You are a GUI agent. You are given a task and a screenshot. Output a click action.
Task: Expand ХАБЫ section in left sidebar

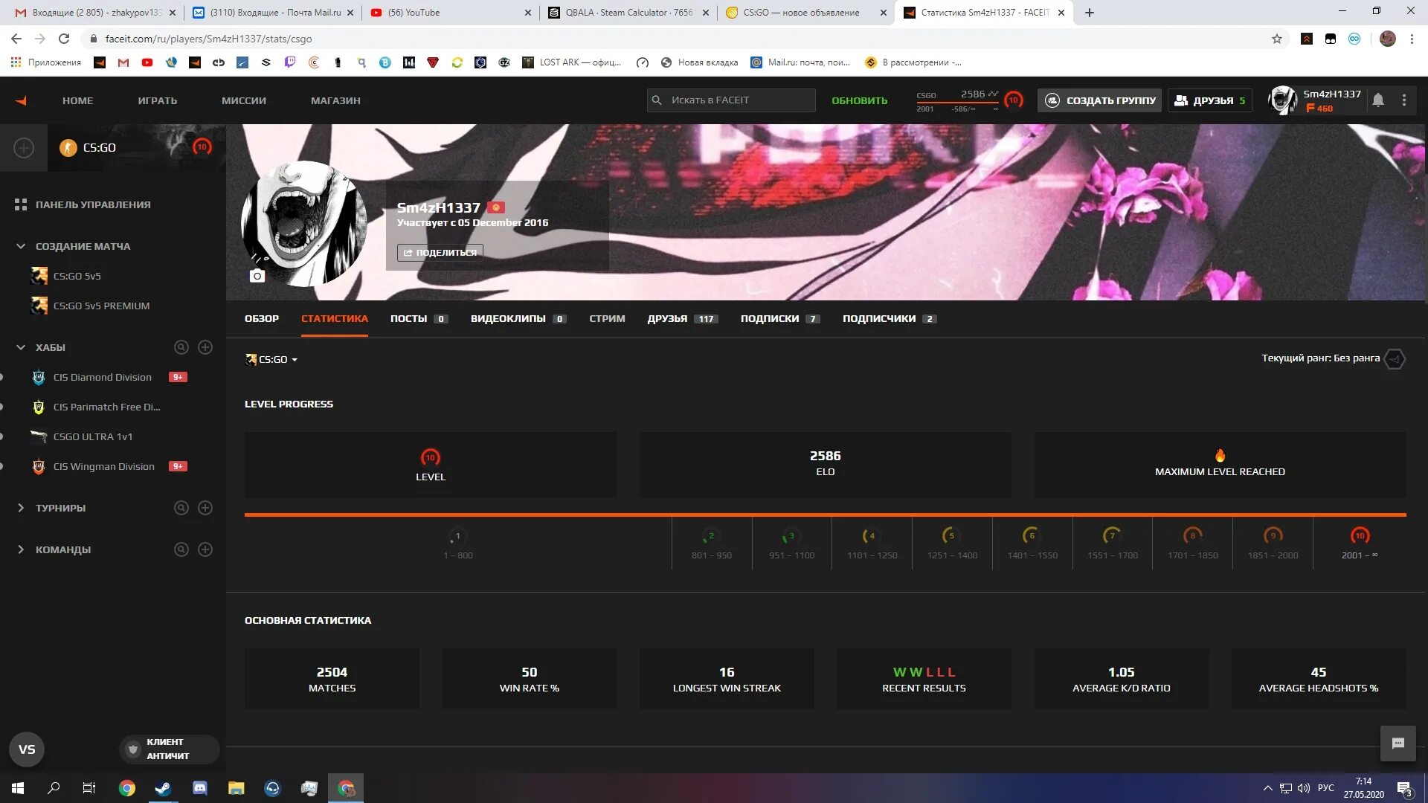coord(22,347)
